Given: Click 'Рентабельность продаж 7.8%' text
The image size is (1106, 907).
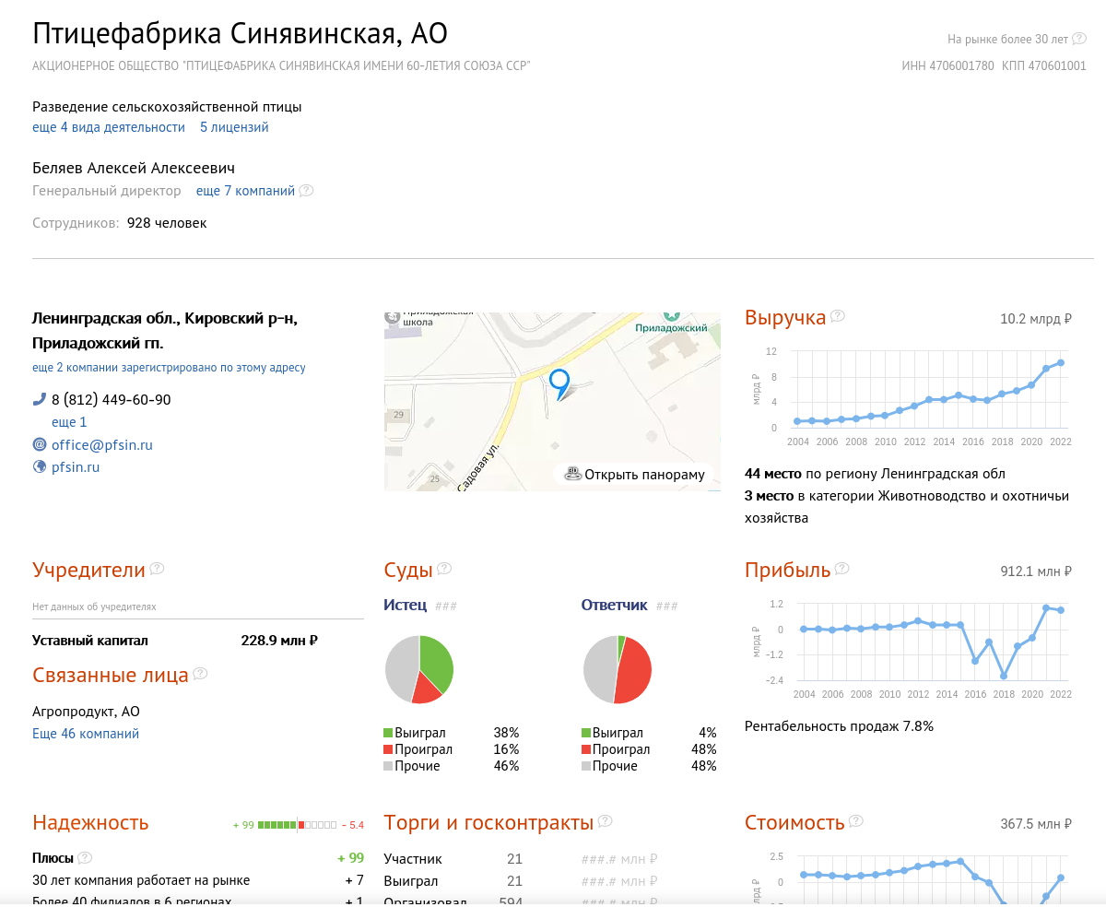Looking at the screenshot, I should click(839, 726).
